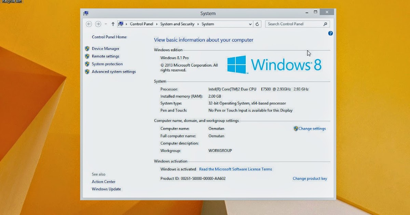Select Control Panel in the breadcrumb
The height and width of the screenshot is (215, 410).
point(142,24)
